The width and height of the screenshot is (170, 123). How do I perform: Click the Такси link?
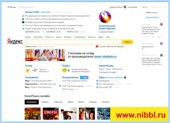(x=108, y=69)
